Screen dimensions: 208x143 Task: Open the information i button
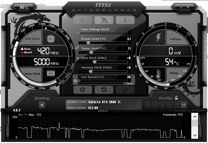pyautogui.click(x=125, y=20)
